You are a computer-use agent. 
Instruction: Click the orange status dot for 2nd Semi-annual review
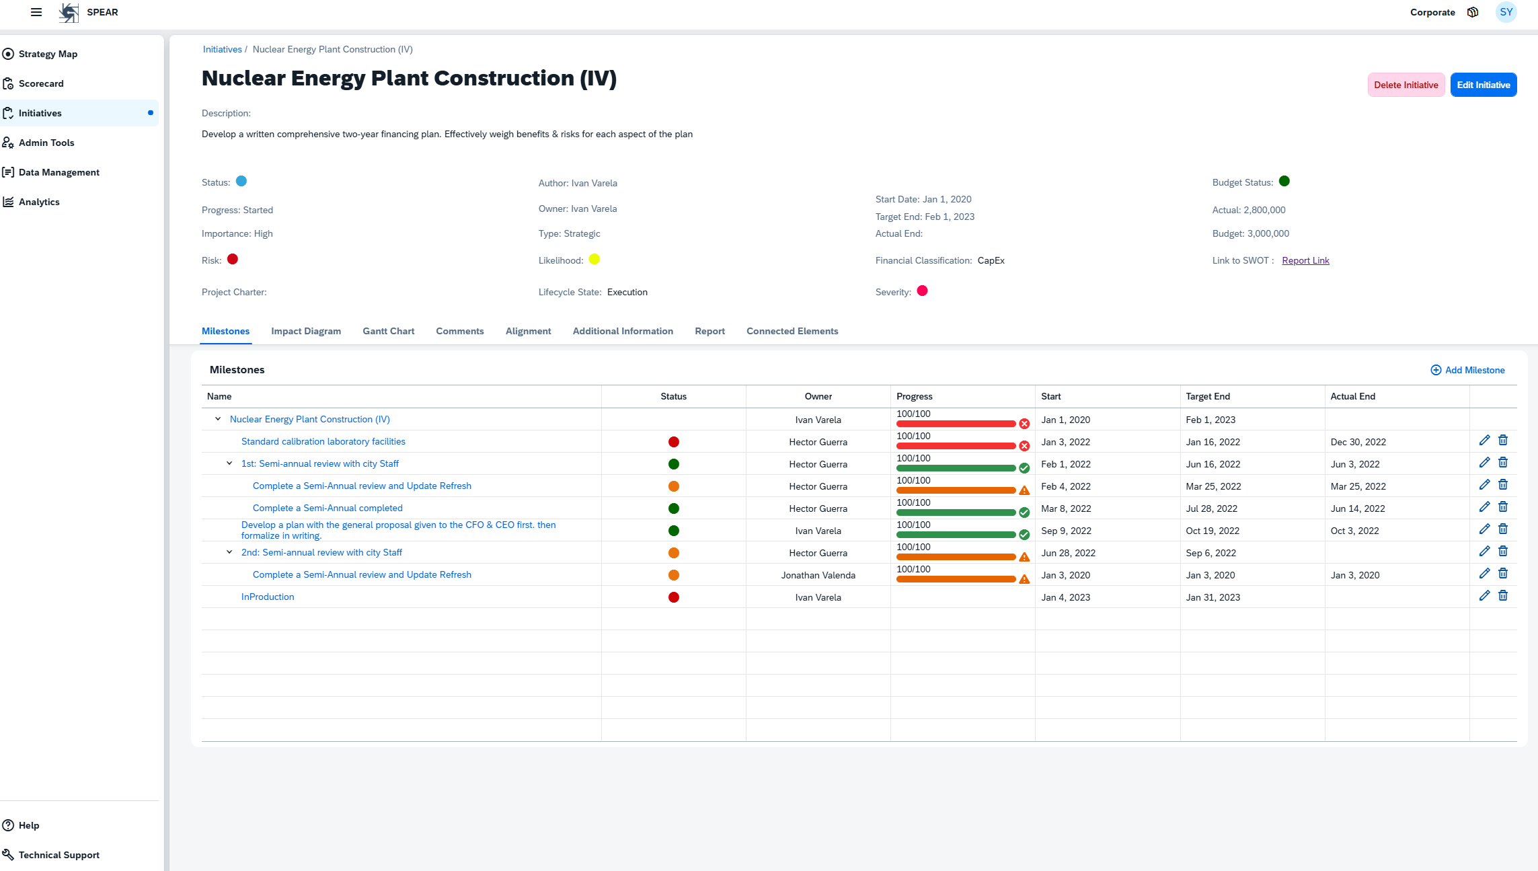(673, 552)
